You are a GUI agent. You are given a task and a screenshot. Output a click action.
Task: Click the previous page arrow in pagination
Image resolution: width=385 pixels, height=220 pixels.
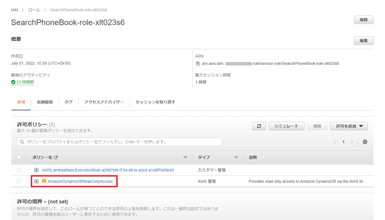pos(335,142)
